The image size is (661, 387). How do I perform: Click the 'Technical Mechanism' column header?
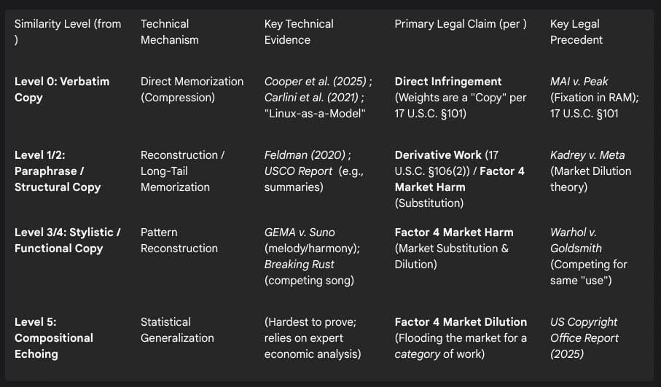coord(169,32)
